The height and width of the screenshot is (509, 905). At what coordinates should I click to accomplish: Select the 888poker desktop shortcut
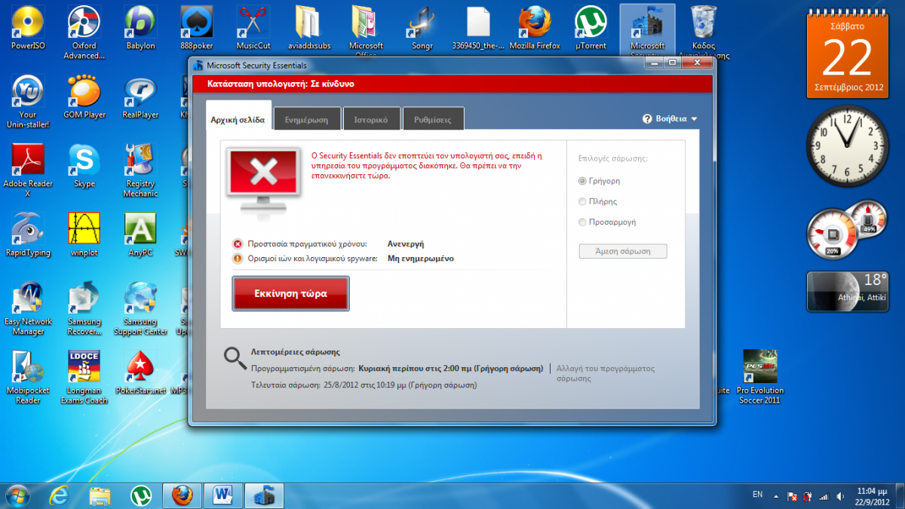coord(196,28)
